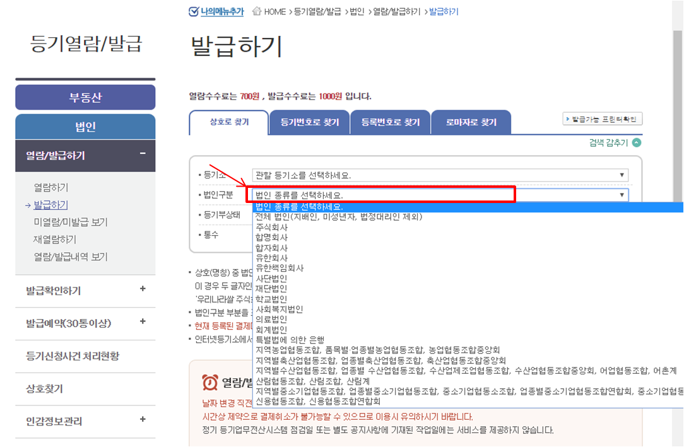Collapse search via 검색 감추기 arrow icon
The width and height of the screenshot is (684, 447).
tap(637, 142)
